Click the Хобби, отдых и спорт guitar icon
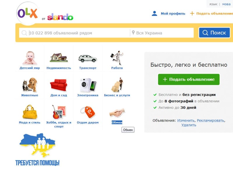The width and height of the screenshot is (233, 174). (59, 112)
